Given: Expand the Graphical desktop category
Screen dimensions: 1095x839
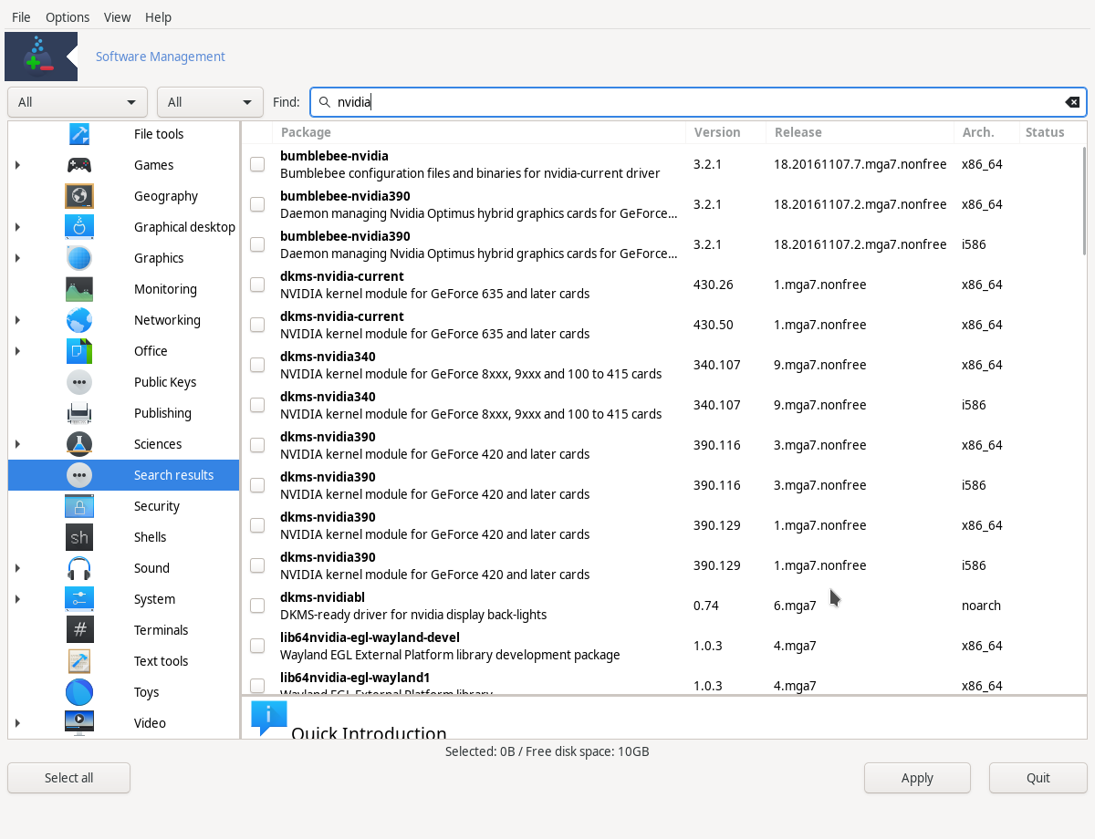Looking at the screenshot, I should click(17, 227).
